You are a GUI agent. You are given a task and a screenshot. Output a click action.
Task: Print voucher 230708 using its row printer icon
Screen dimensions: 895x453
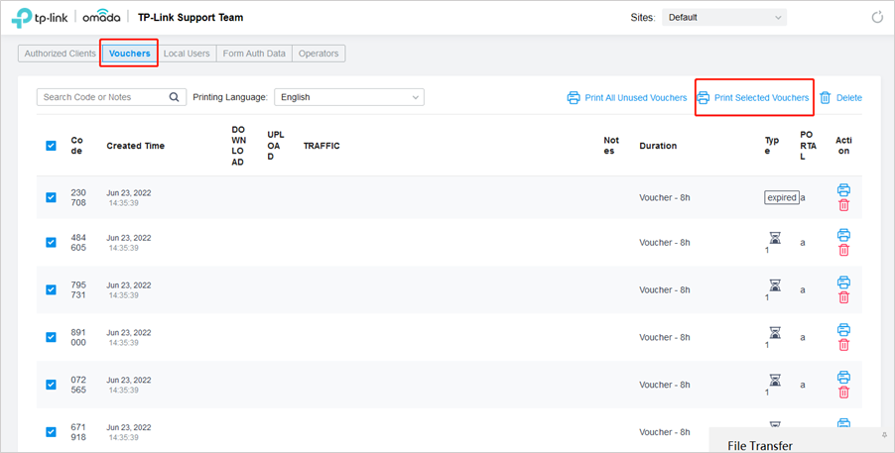pos(843,190)
